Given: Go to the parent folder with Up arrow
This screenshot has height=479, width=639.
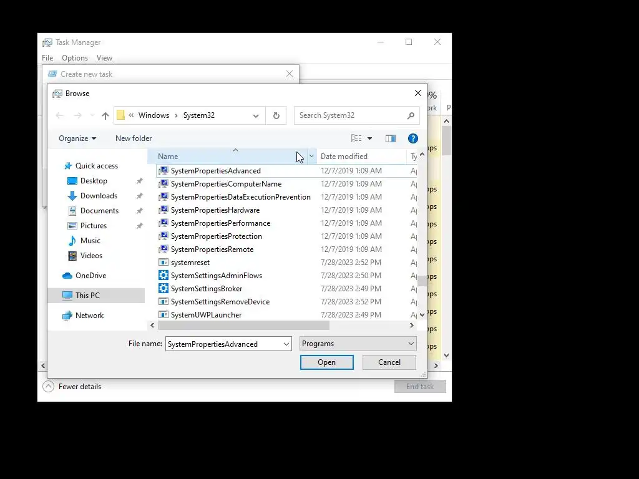Looking at the screenshot, I should [105, 115].
